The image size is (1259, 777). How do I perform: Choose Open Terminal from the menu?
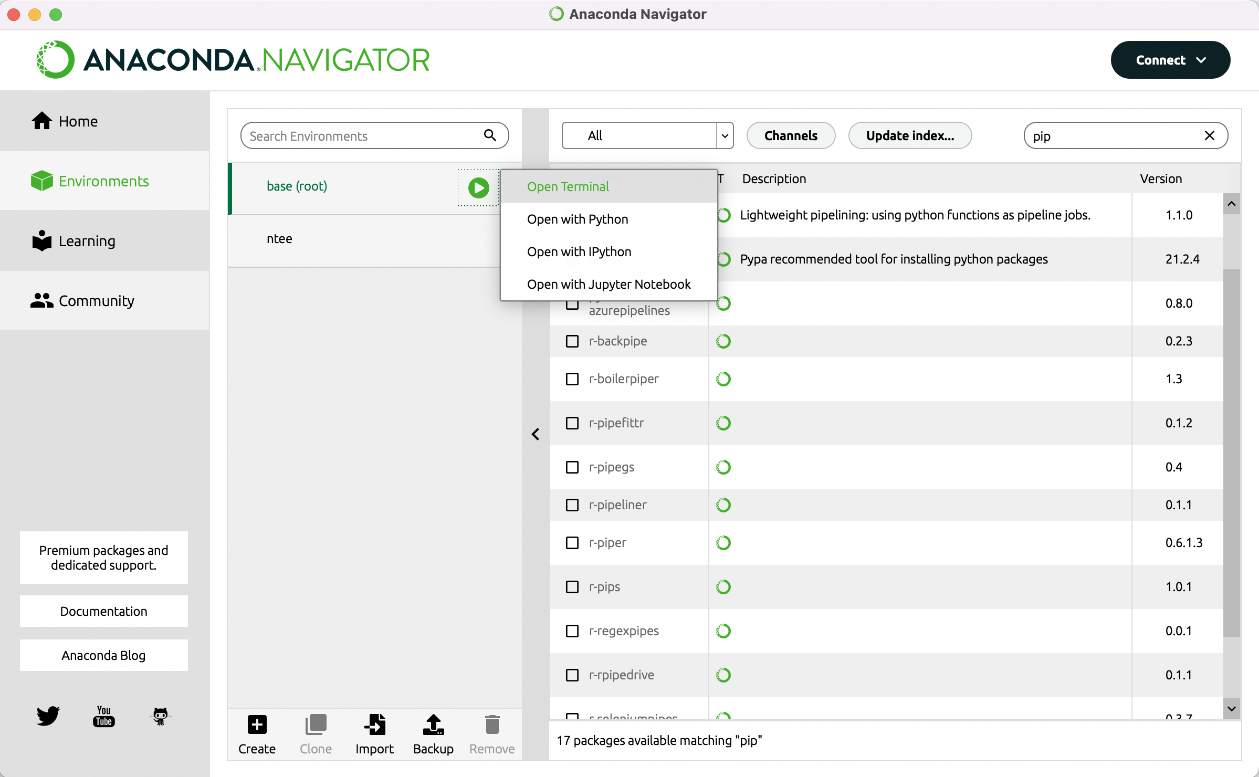click(609, 186)
